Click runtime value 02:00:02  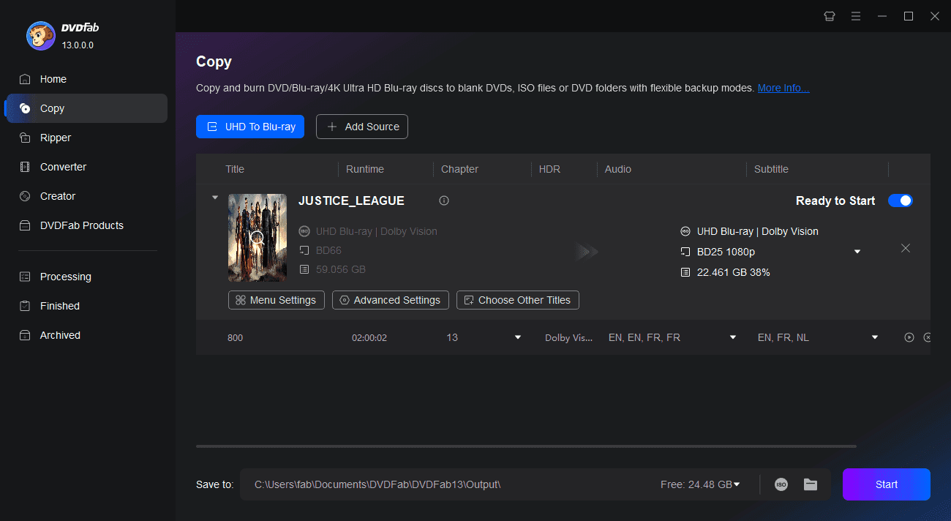tap(369, 337)
